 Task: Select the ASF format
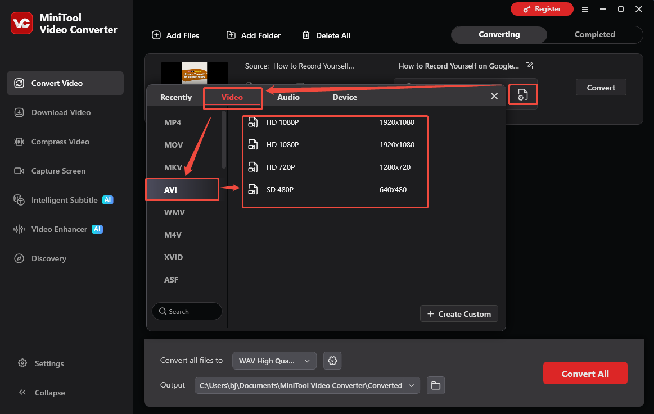point(171,280)
